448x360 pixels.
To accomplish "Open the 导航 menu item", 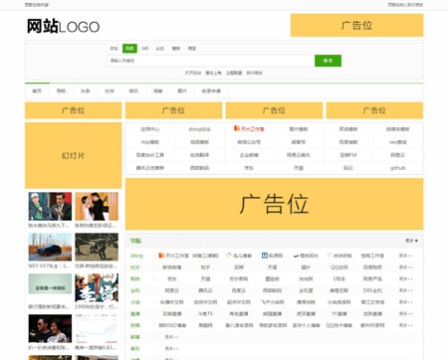I will point(61,90).
